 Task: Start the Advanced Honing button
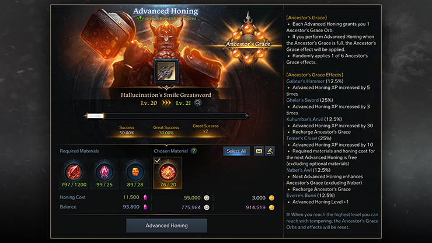166,225
